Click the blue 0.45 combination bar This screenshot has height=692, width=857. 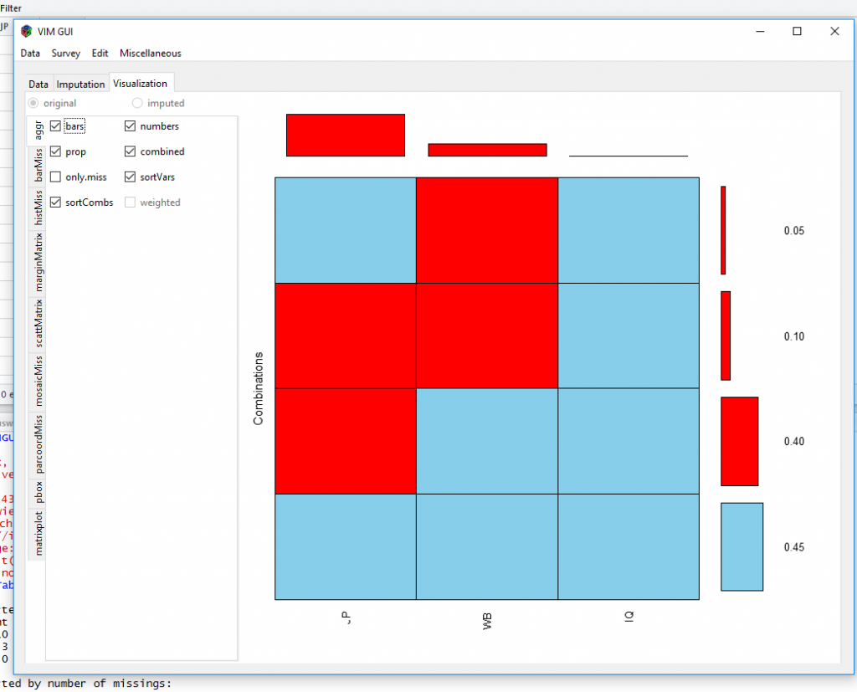click(x=742, y=546)
